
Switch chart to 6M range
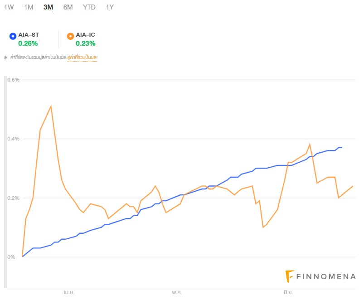point(68,7)
